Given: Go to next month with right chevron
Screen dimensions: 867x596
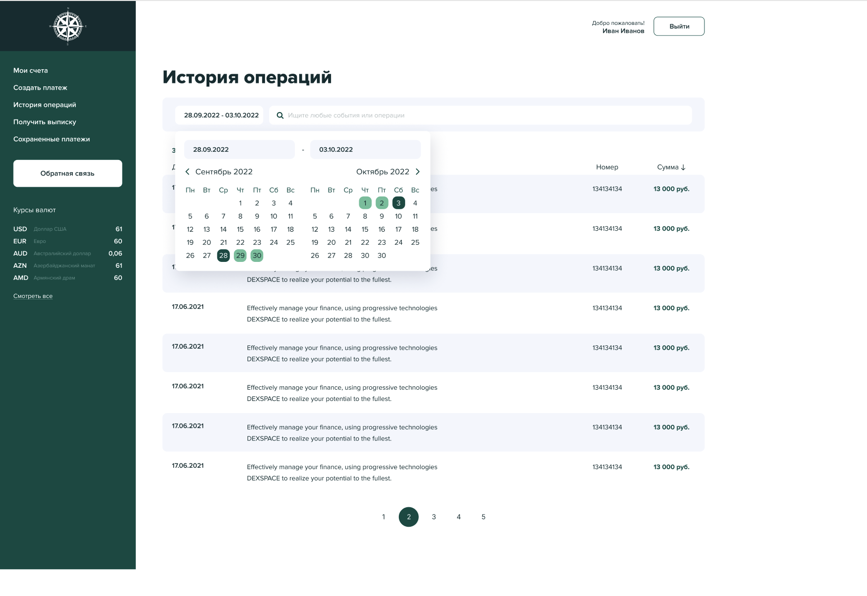Looking at the screenshot, I should [417, 172].
